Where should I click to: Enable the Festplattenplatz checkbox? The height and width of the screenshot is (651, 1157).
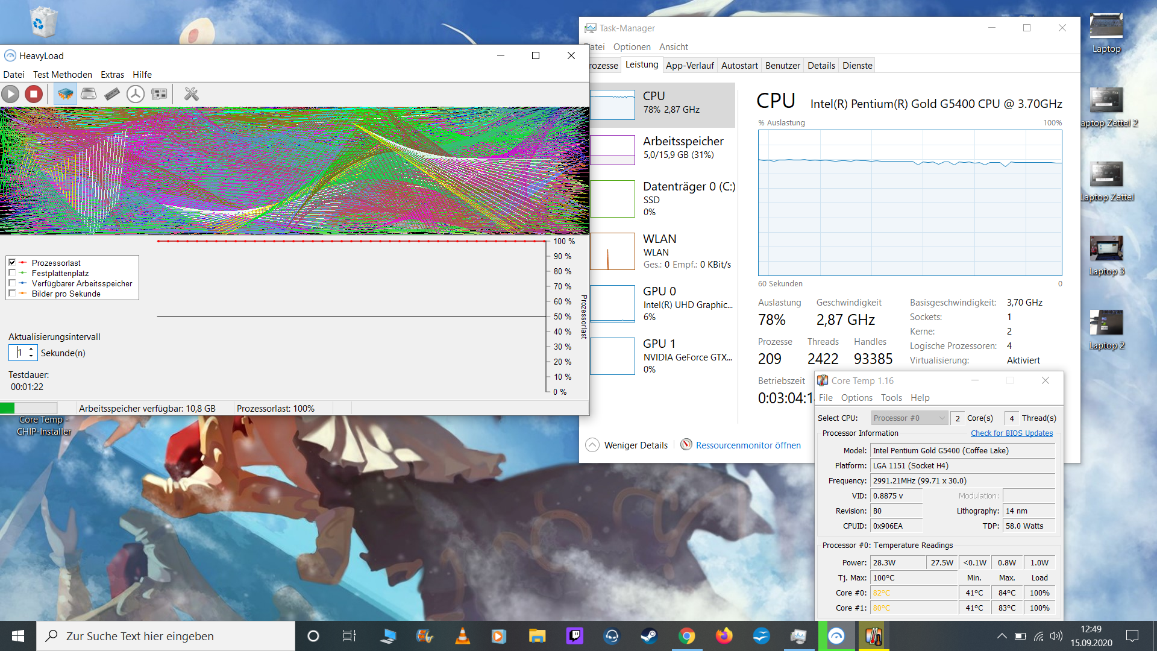coord(12,273)
